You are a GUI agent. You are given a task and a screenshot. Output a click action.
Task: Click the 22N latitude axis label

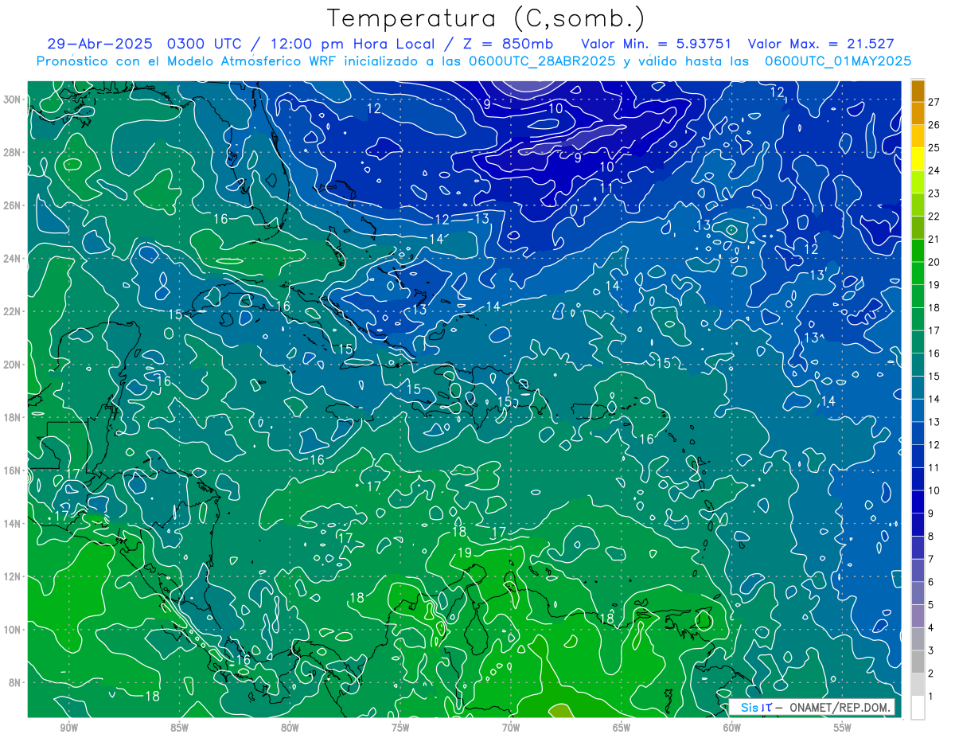(12, 311)
